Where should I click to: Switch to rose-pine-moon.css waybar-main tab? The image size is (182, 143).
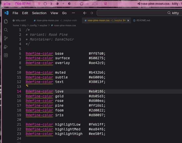click(x=55, y=20)
